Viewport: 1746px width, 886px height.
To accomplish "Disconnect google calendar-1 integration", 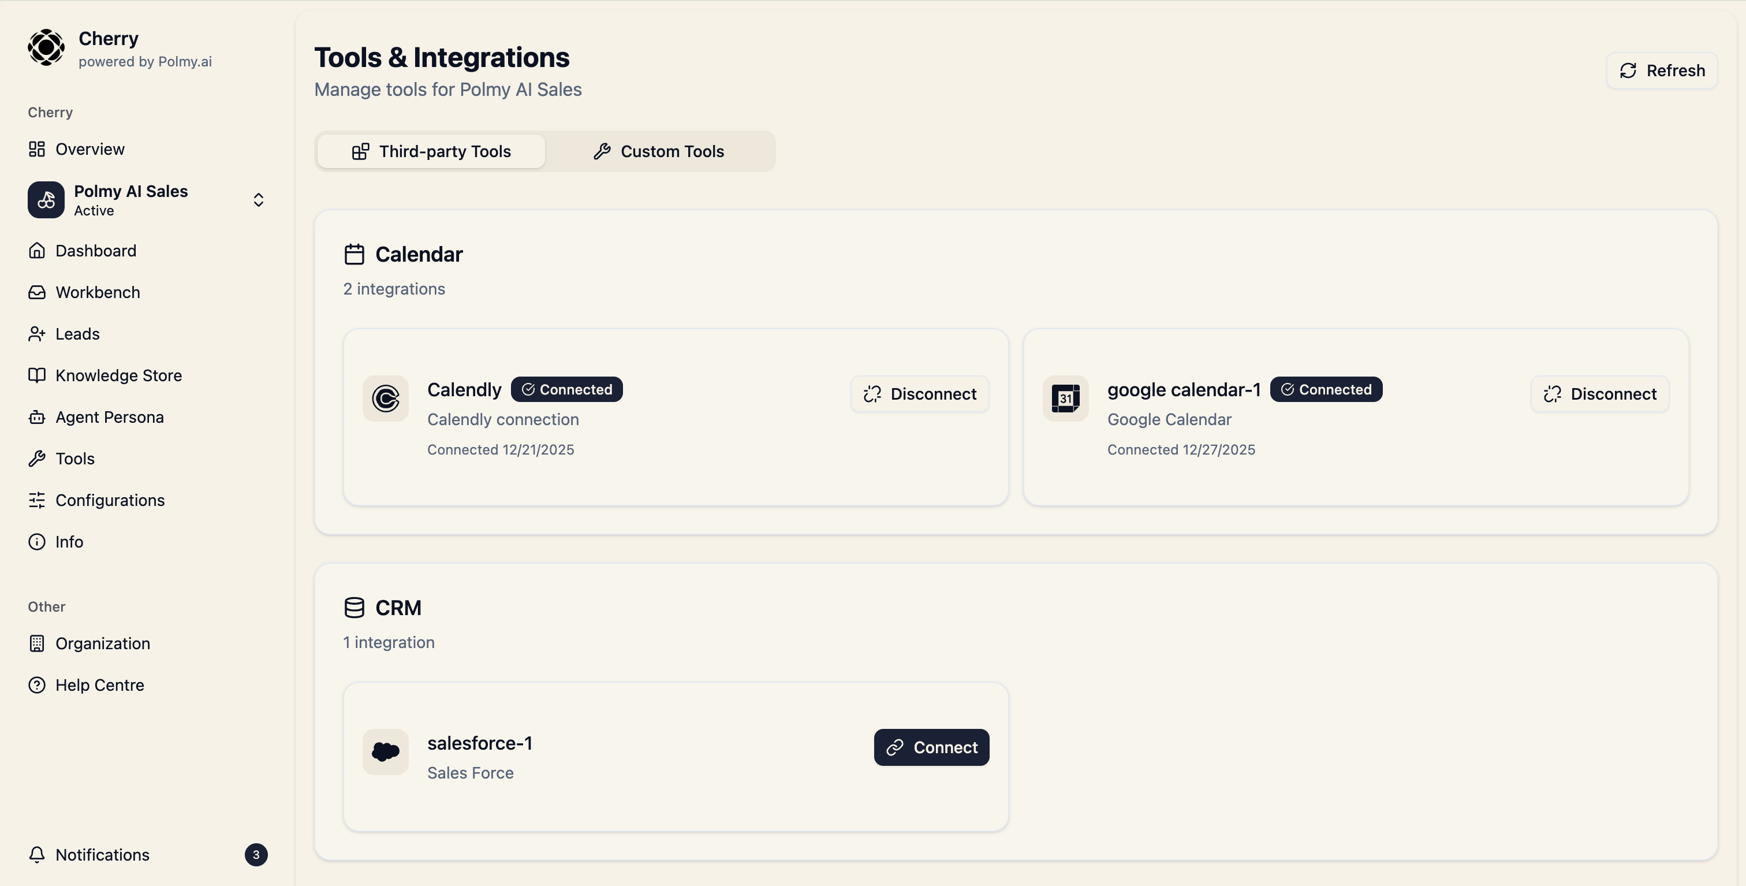I will click(1599, 394).
